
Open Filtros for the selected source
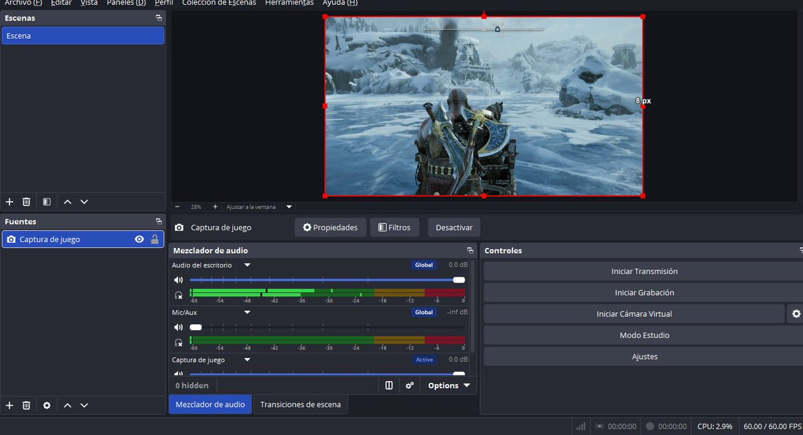click(x=394, y=227)
